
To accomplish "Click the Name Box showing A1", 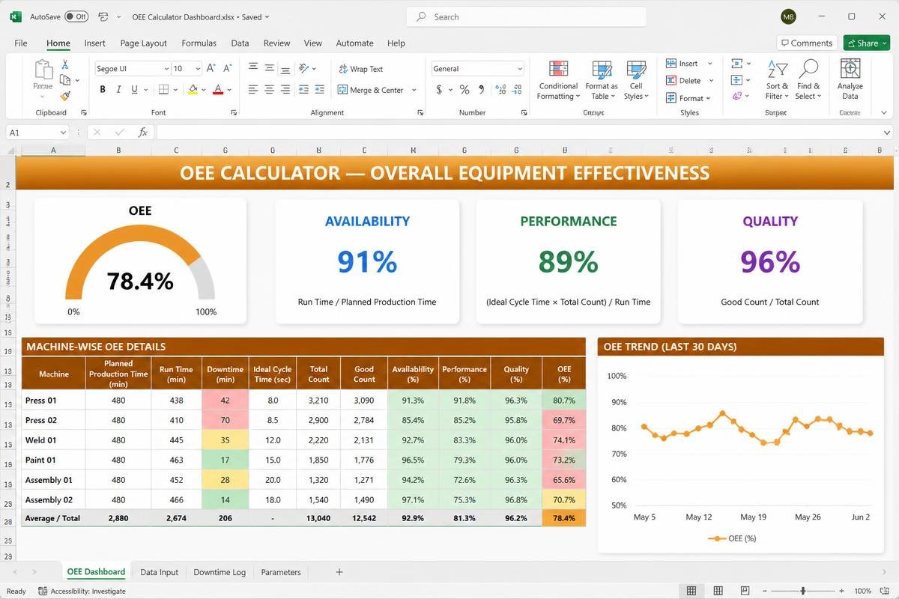I will point(37,133).
